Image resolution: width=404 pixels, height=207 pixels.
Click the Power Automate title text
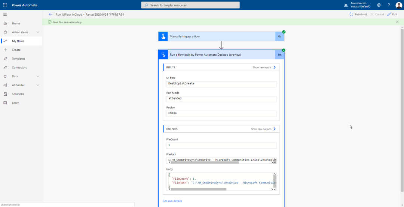tap(24, 5)
